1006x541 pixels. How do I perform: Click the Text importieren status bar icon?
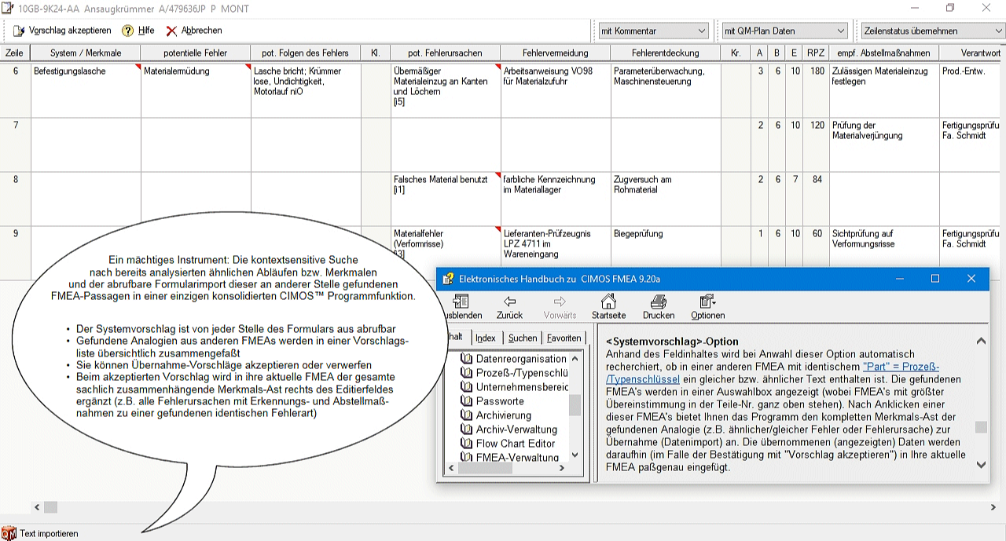9,533
